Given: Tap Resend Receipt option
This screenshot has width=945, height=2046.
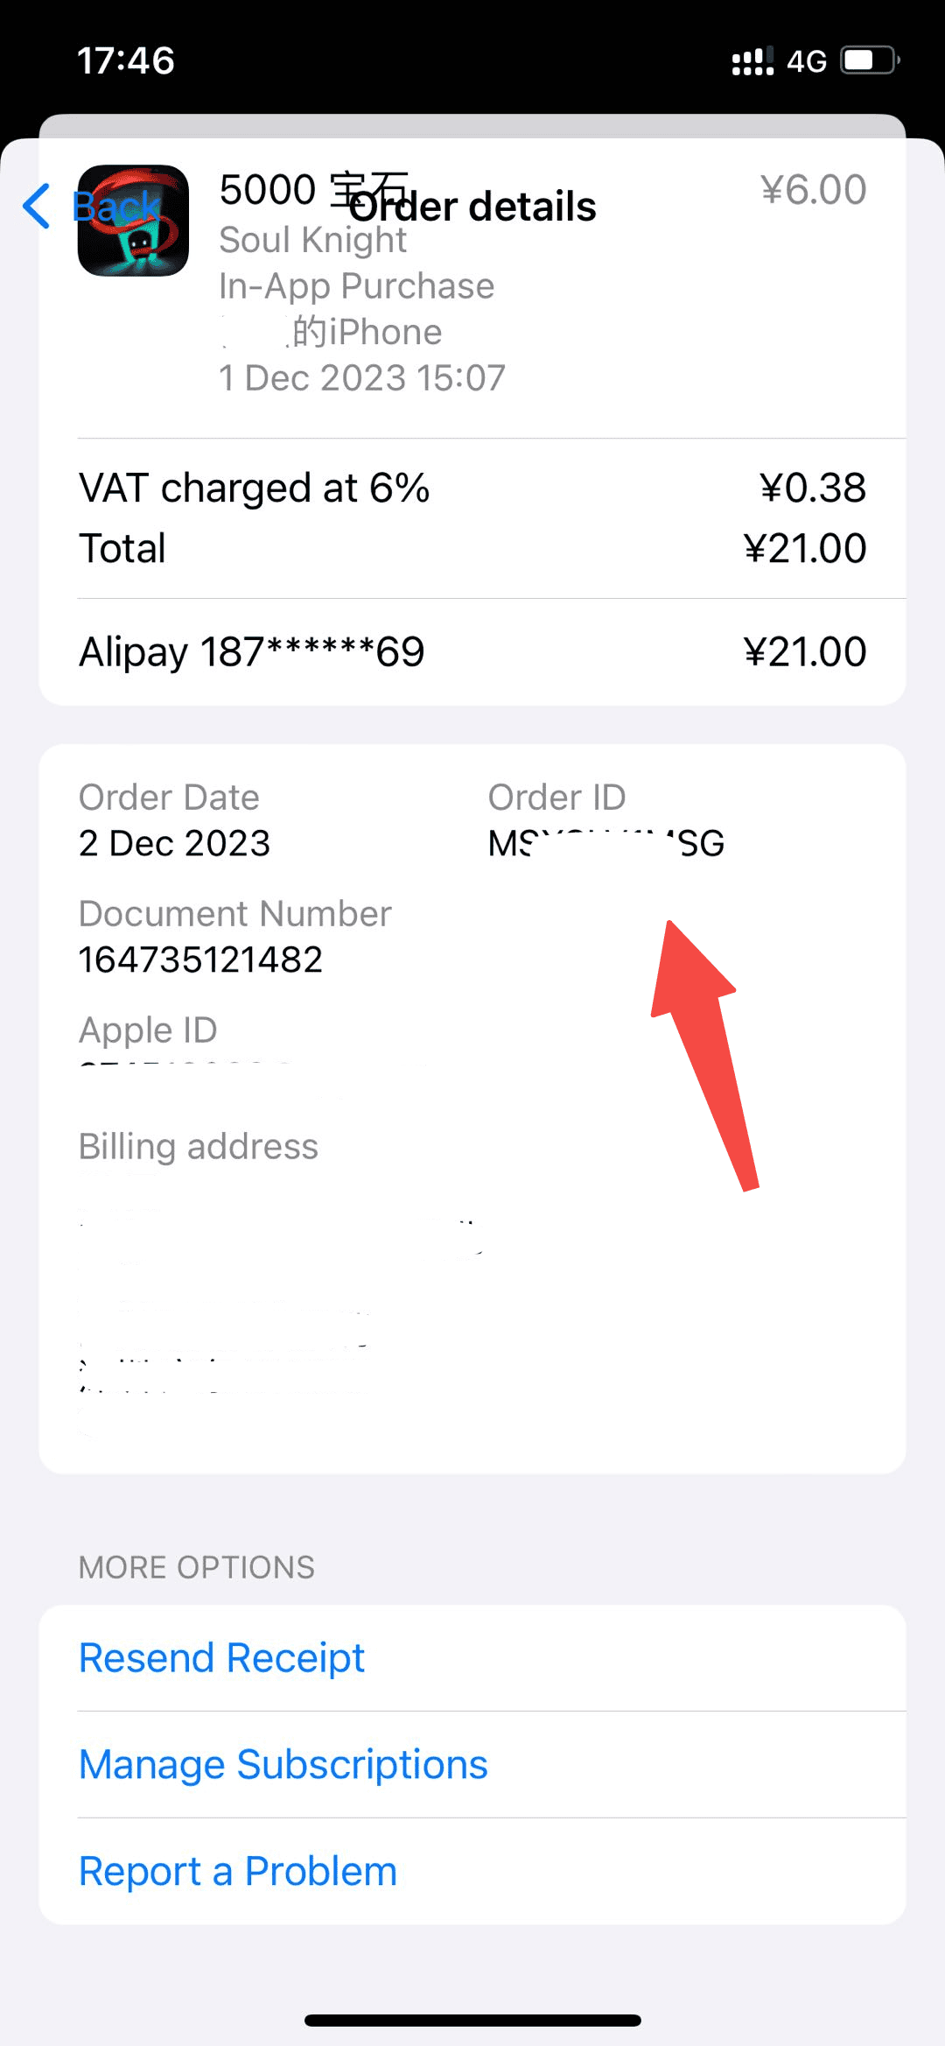Looking at the screenshot, I should pos(221,1657).
